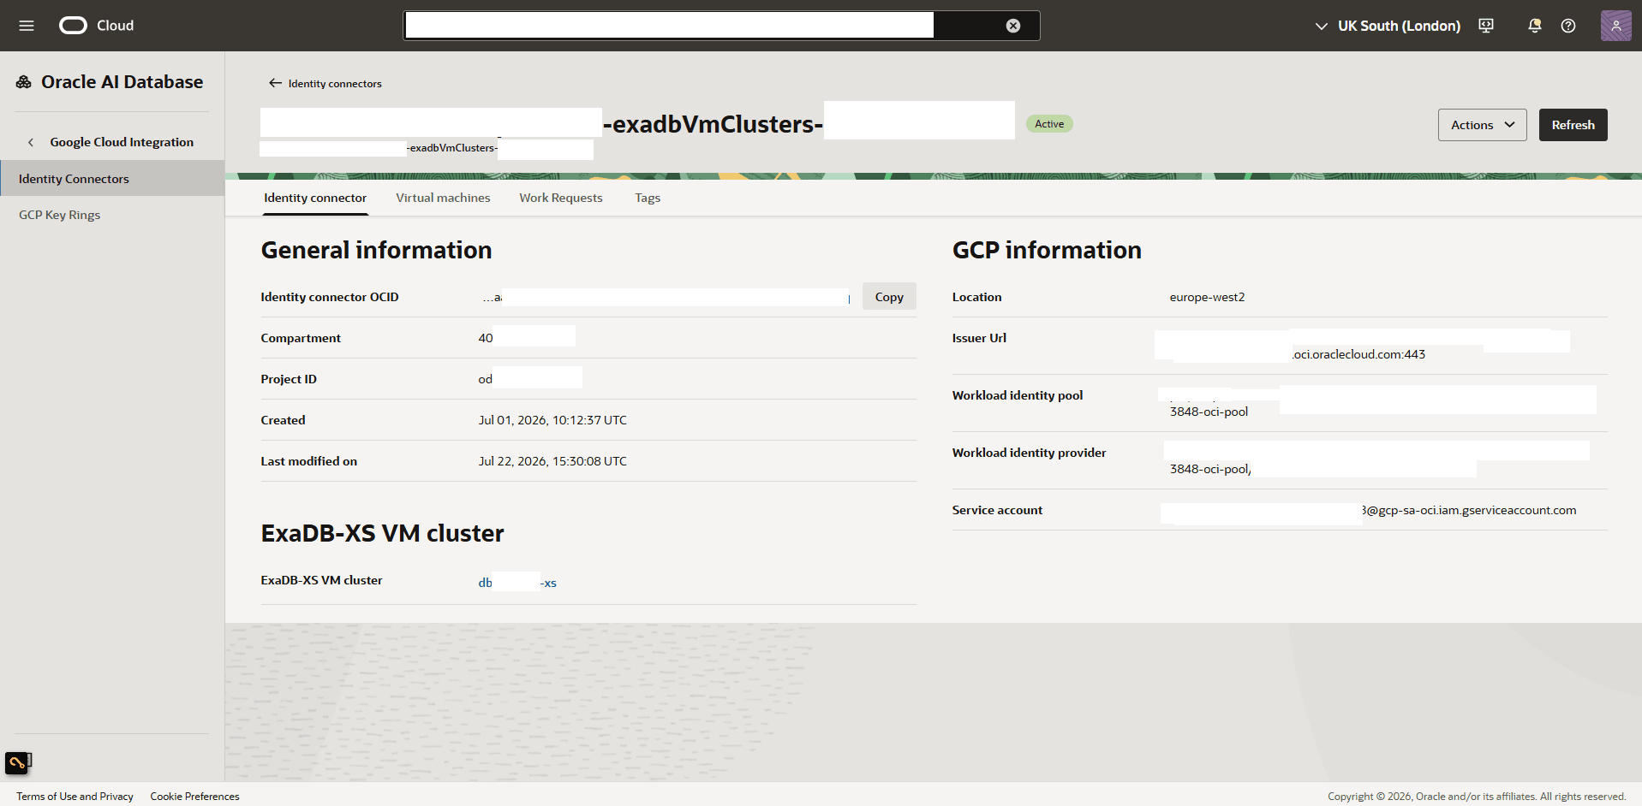Open the Identity connectors breadcrumb link
The height and width of the screenshot is (806, 1642).
[335, 83]
